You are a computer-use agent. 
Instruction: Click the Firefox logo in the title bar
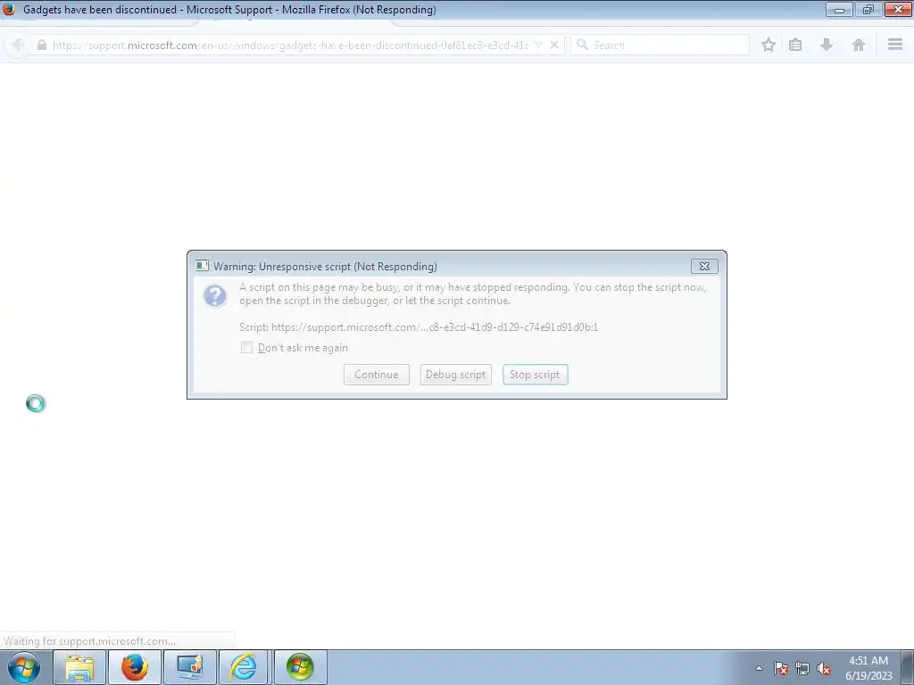coord(8,9)
